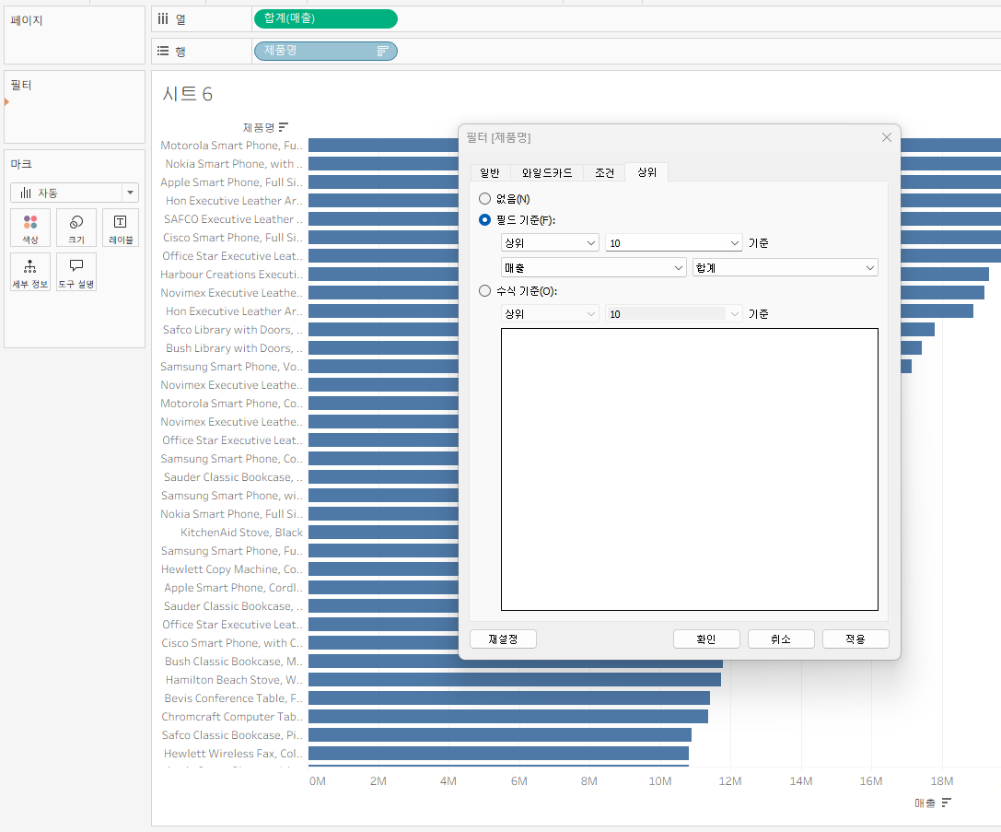The width and height of the screenshot is (1001, 832).
Task: Click the 제품명 pill on rows shelf
Action: tap(326, 51)
